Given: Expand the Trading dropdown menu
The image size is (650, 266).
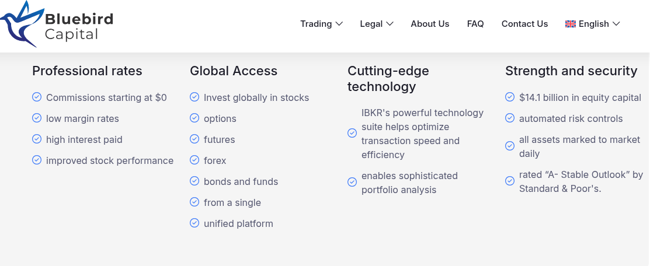Looking at the screenshot, I should [x=321, y=24].
